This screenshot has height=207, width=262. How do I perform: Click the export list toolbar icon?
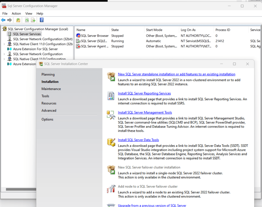(x=33, y=20)
